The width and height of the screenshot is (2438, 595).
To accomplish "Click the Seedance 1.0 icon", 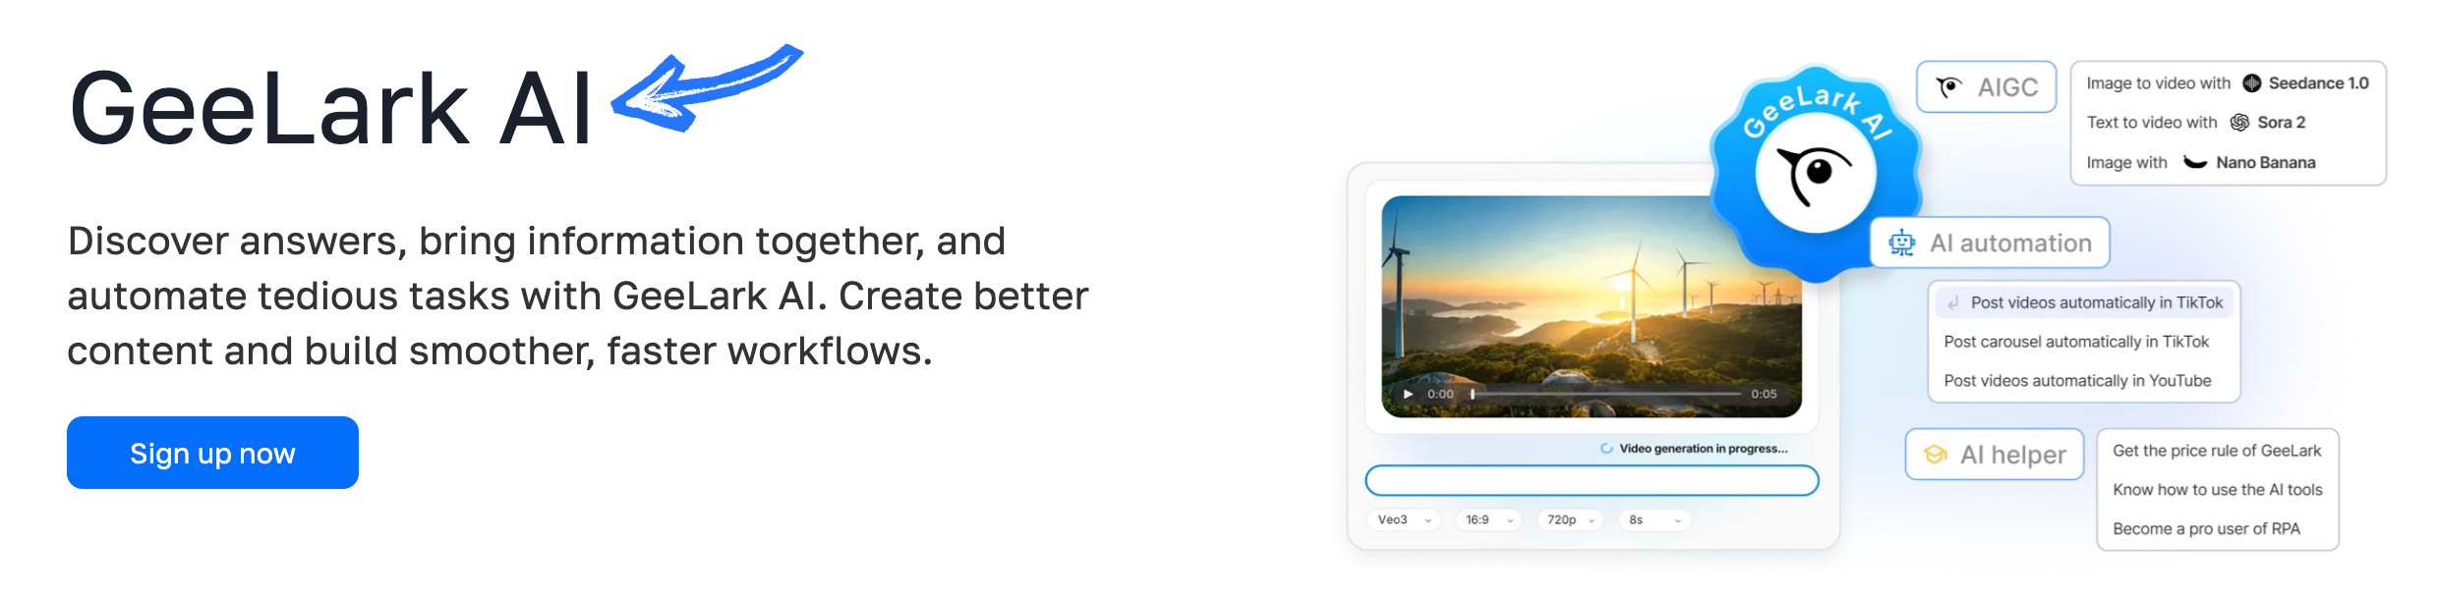I will point(2251,83).
